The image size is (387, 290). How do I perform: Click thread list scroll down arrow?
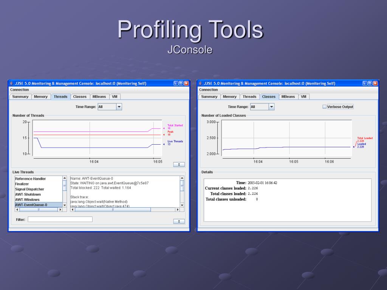pyautogui.click(x=65, y=205)
